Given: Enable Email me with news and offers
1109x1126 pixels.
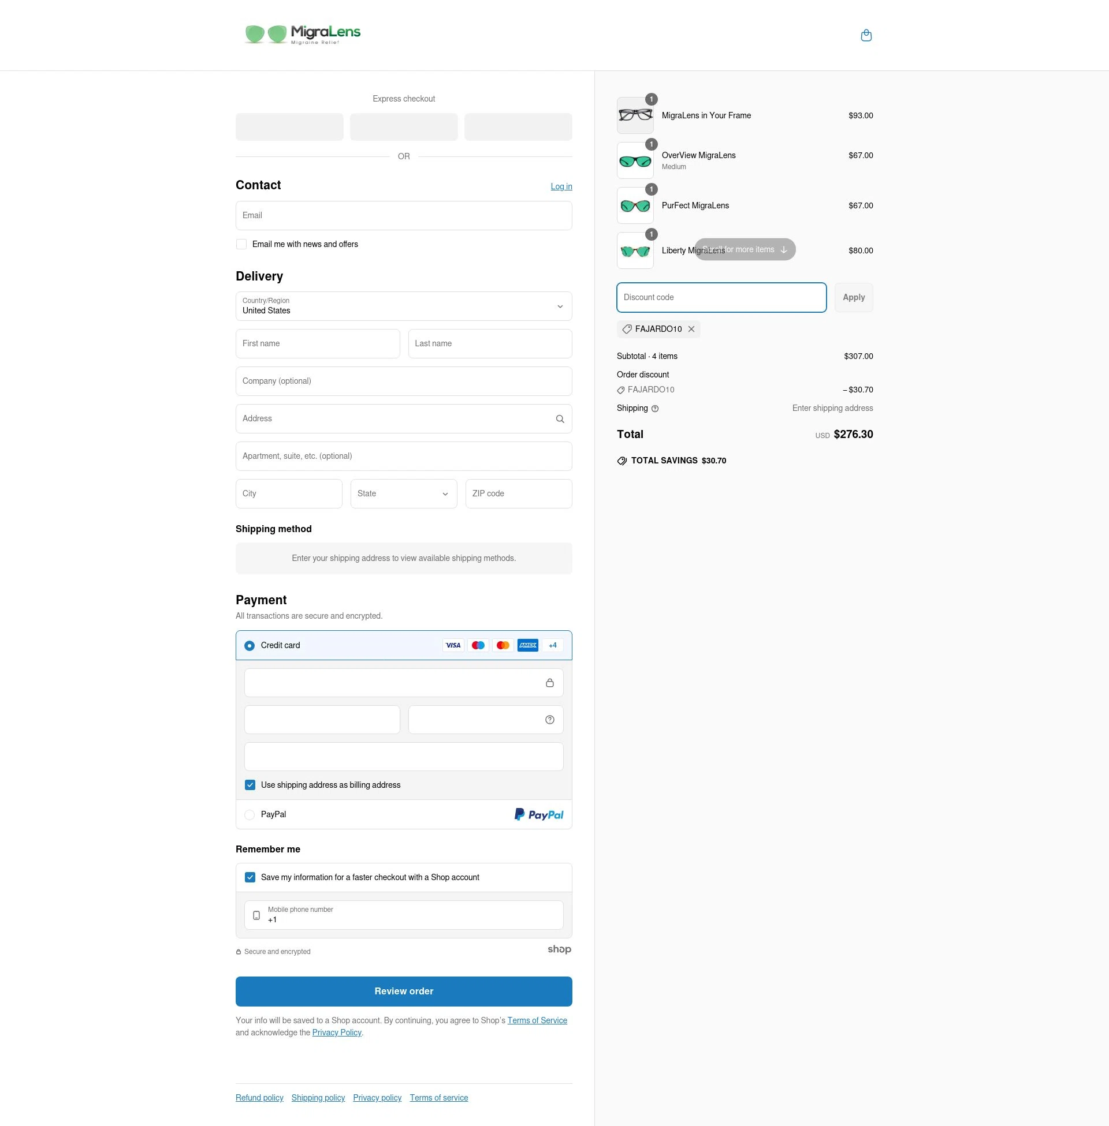Looking at the screenshot, I should coord(241,244).
